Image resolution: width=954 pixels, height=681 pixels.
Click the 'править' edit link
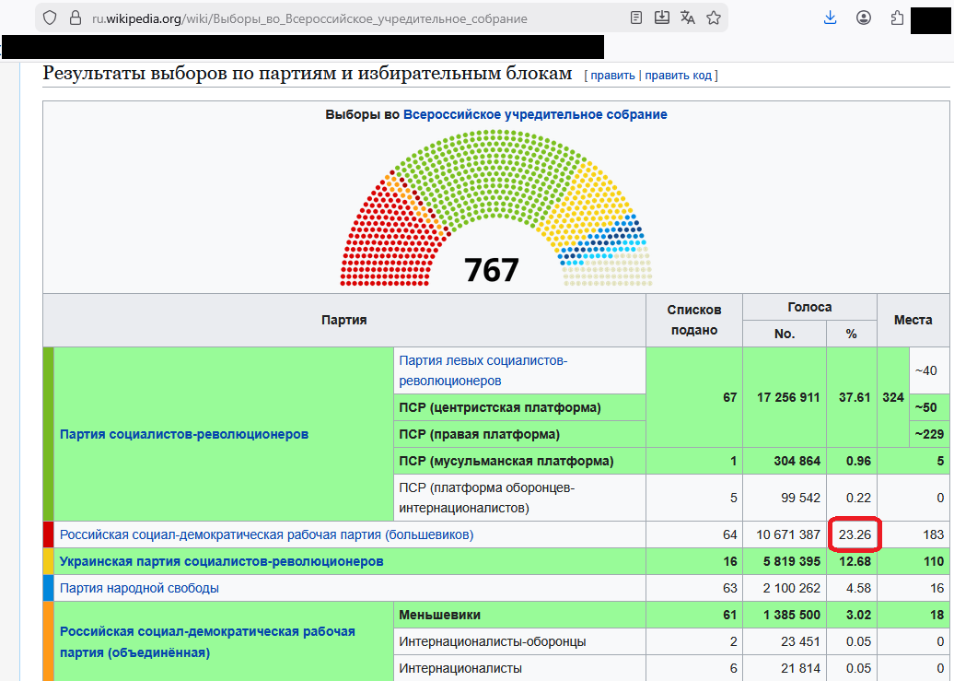612,76
